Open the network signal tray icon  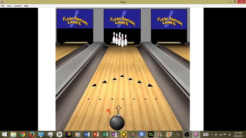pyautogui.click(x=220, y=135)
